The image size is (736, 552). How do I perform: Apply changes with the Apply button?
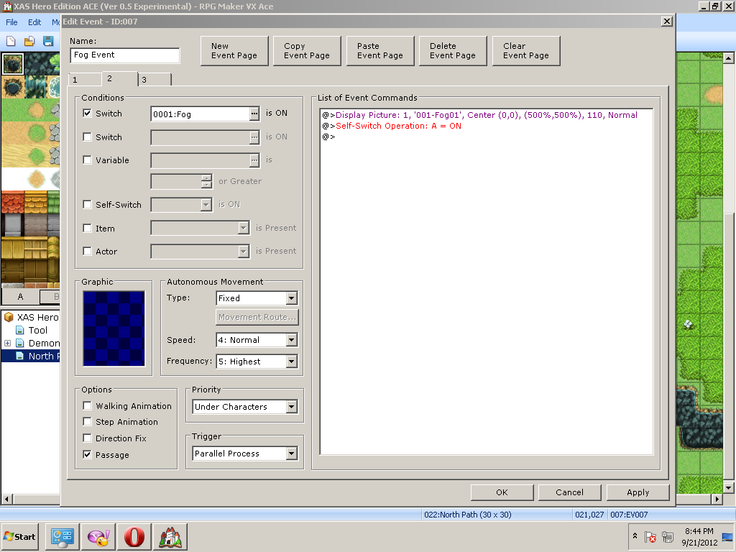(x=638, y=492)
